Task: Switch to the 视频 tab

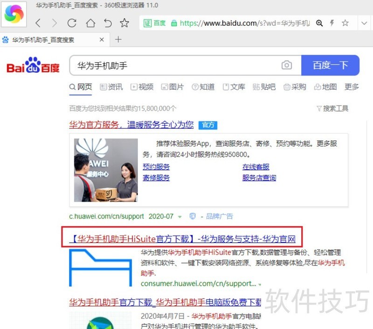Action: [x=142, y=87]
